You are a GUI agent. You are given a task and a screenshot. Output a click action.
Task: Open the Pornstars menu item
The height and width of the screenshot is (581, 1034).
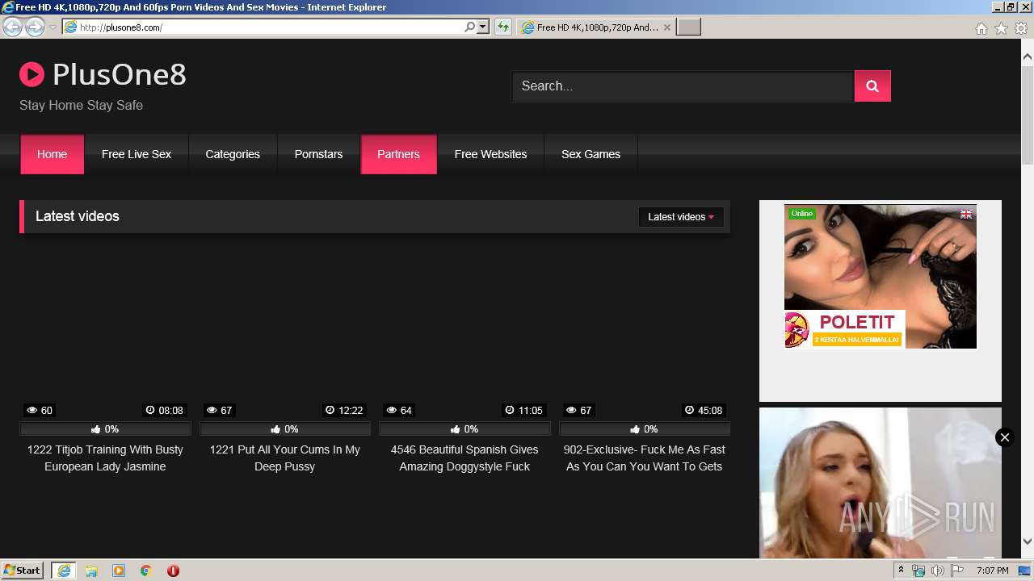[318, 154]
